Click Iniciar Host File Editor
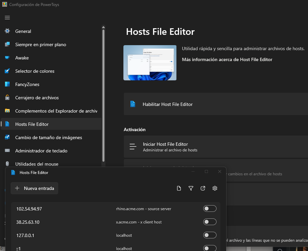Screen dimensions: 308x251 point(165,144)
